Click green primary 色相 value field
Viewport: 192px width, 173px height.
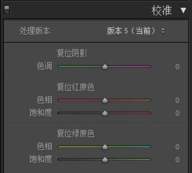(x=177, y=147)
